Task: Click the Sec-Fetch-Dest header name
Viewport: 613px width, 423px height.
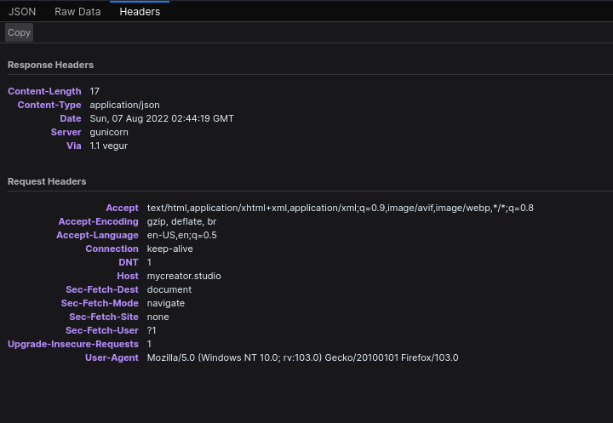Action: click(x=102, y=289)
